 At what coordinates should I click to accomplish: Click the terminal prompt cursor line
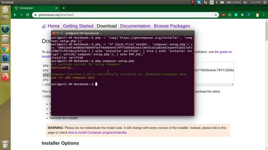pos(74,84)
